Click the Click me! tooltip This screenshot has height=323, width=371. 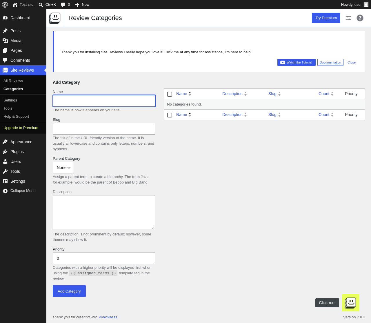point(327,303)
